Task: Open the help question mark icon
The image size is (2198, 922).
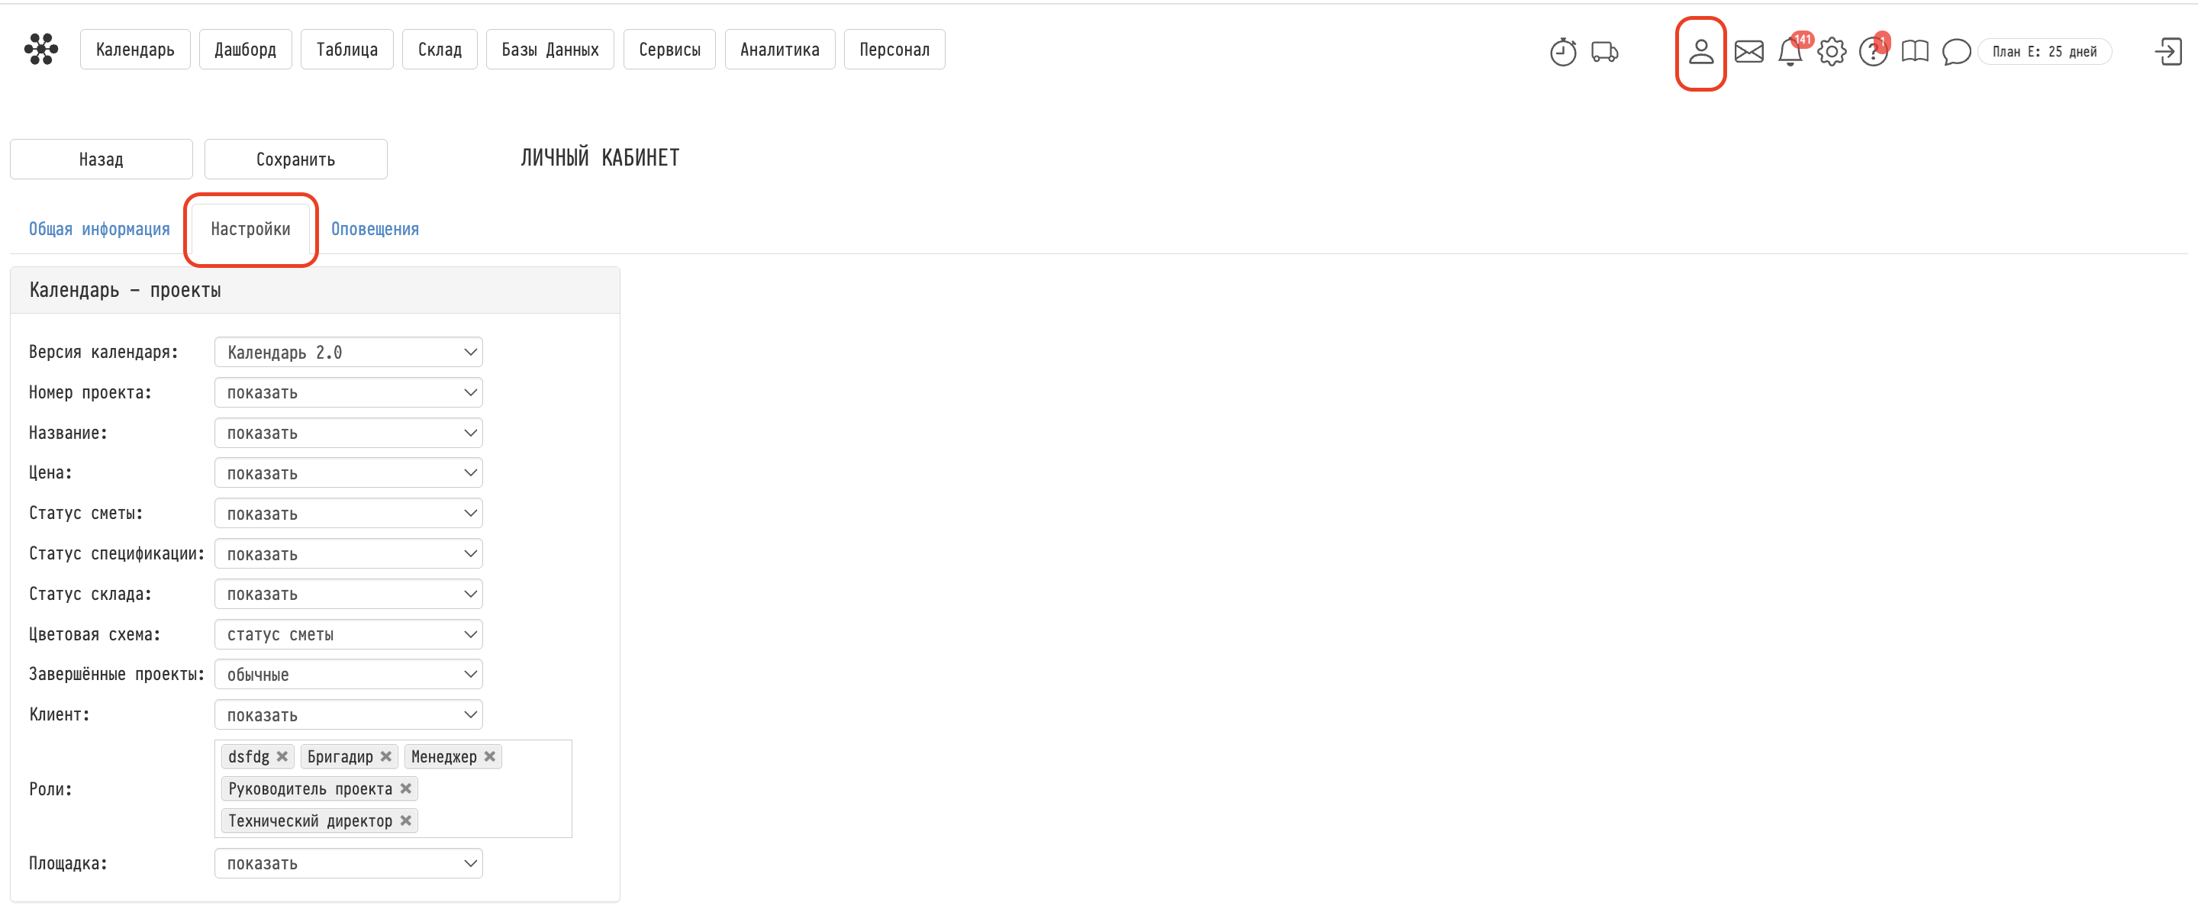Action: 1873,52
